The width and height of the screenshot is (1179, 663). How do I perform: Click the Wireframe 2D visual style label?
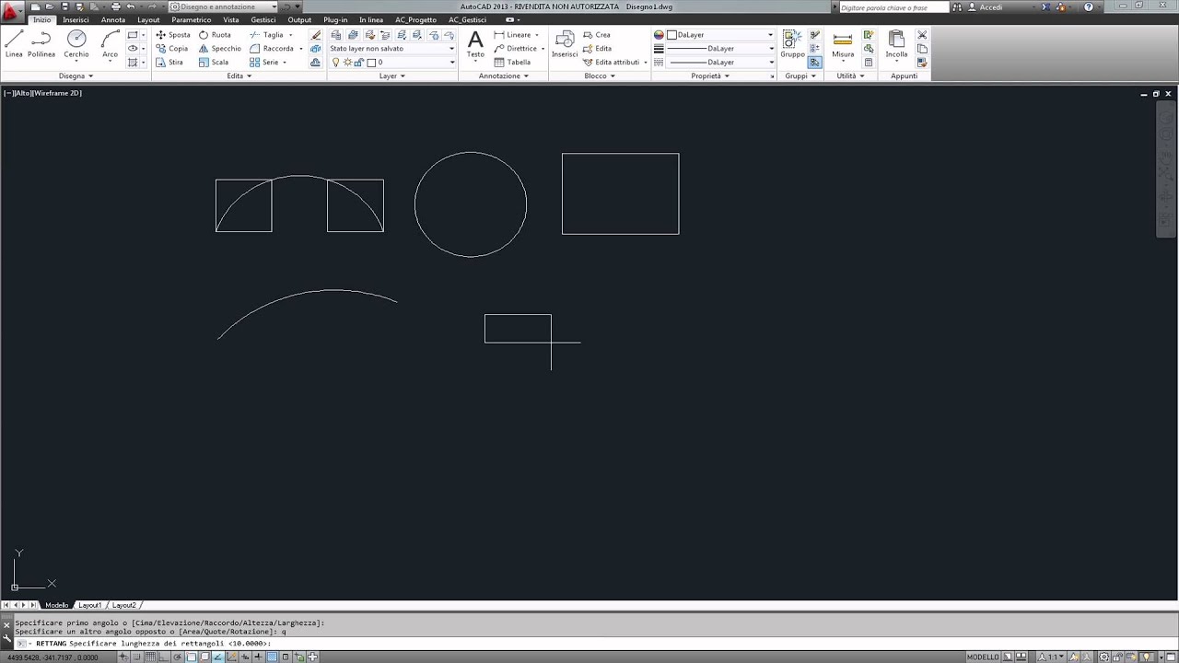(x=57, y=93)
